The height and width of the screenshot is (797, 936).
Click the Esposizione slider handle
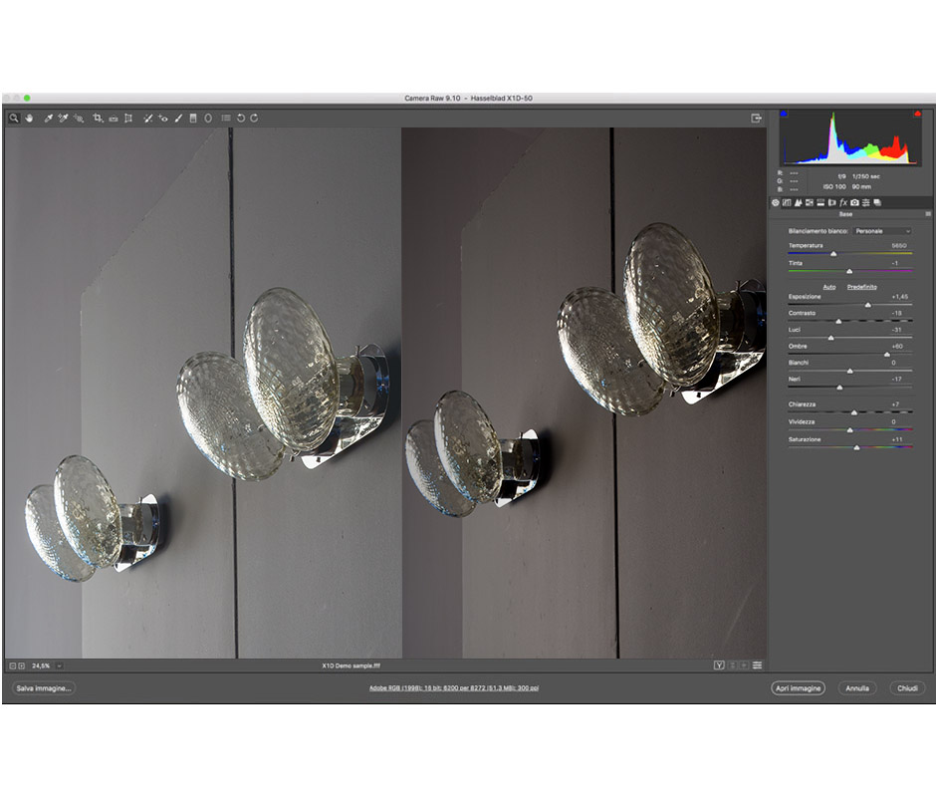click(867, 305)
